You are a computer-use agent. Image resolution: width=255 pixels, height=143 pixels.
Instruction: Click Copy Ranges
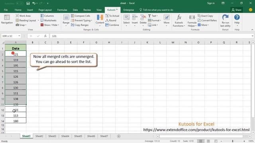(x=80, y=25)
